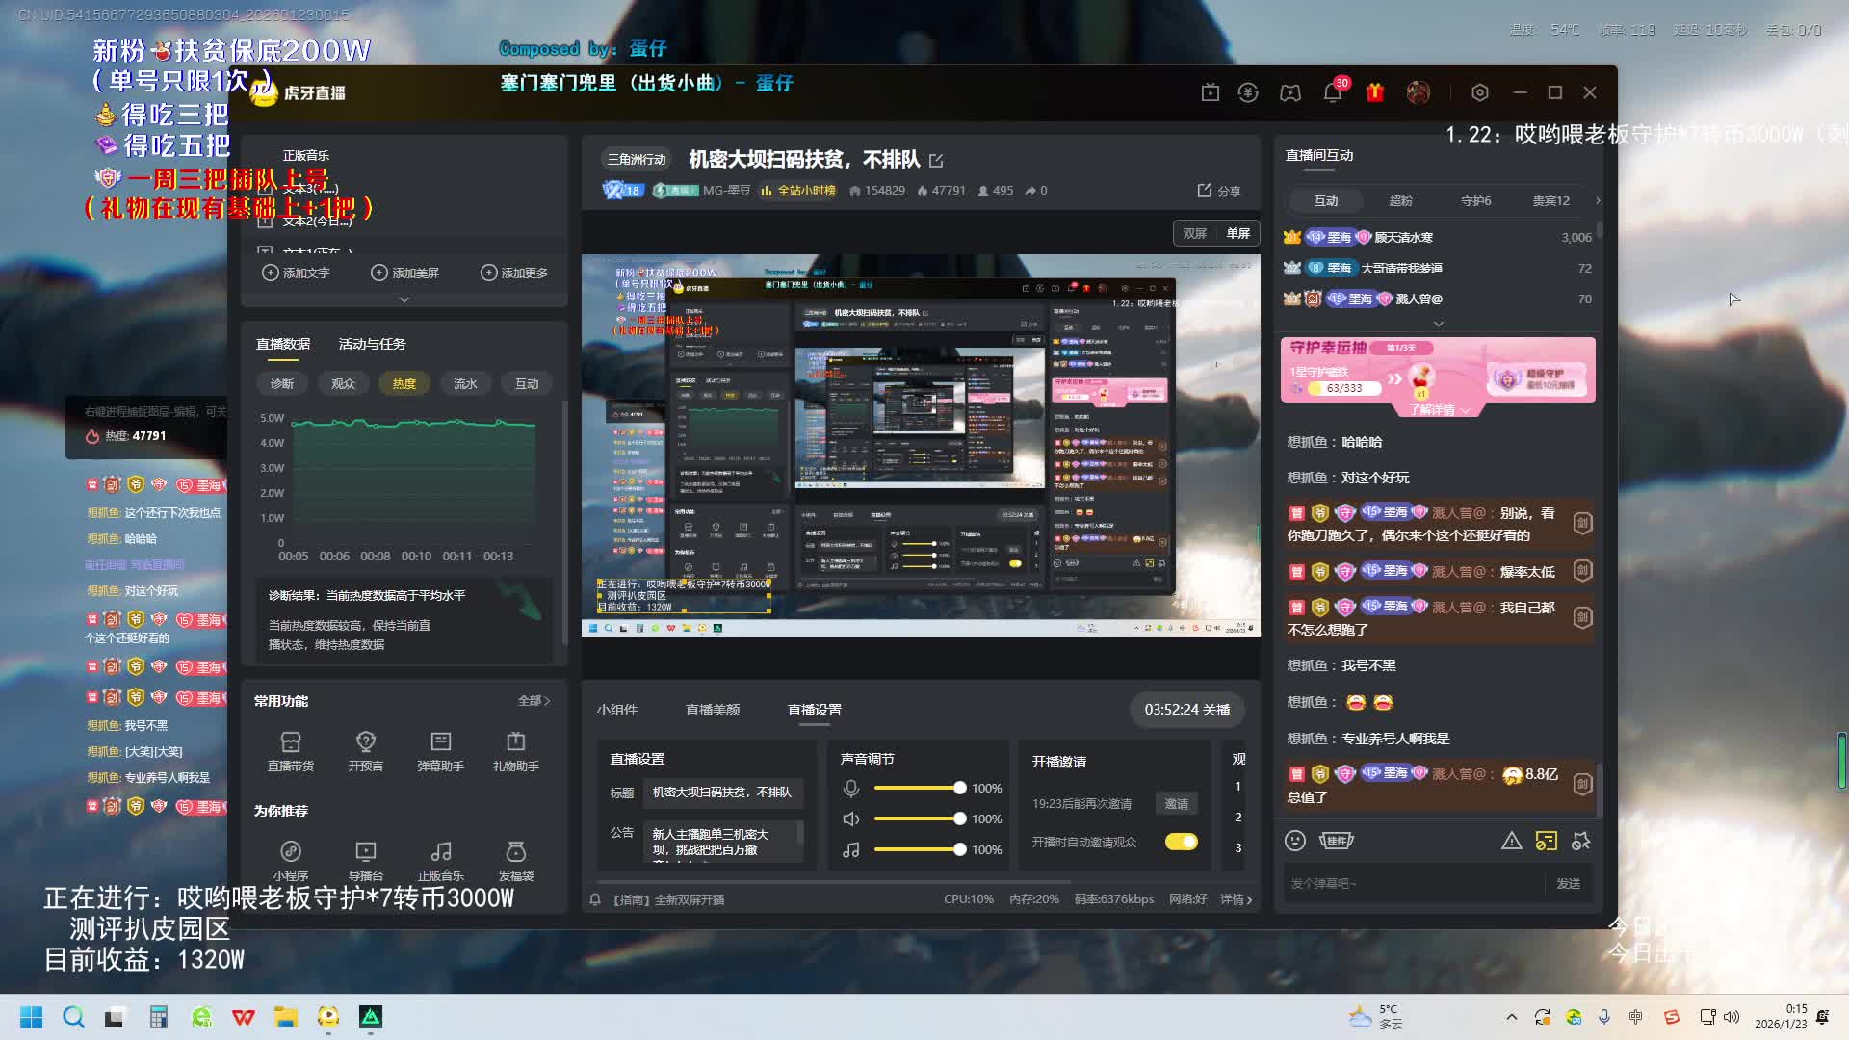This screenshot has height=1040, width=1849.
Task: Click the 添加文字 add-text button
Action: 296,273
